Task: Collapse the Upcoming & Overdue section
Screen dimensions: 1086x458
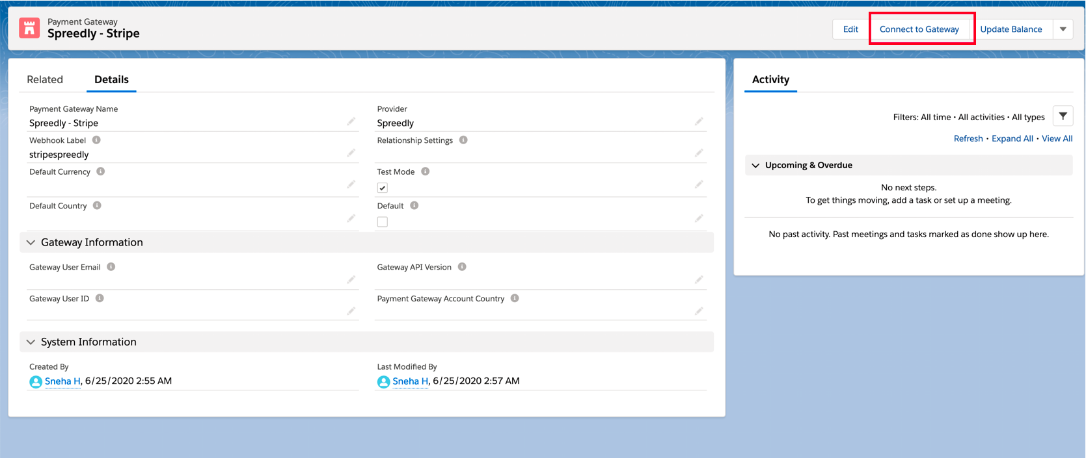Action: pos(755,165)
